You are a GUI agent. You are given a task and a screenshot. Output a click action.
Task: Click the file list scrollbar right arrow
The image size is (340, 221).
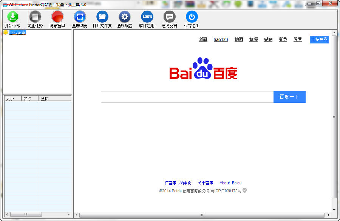pos(68,215)
